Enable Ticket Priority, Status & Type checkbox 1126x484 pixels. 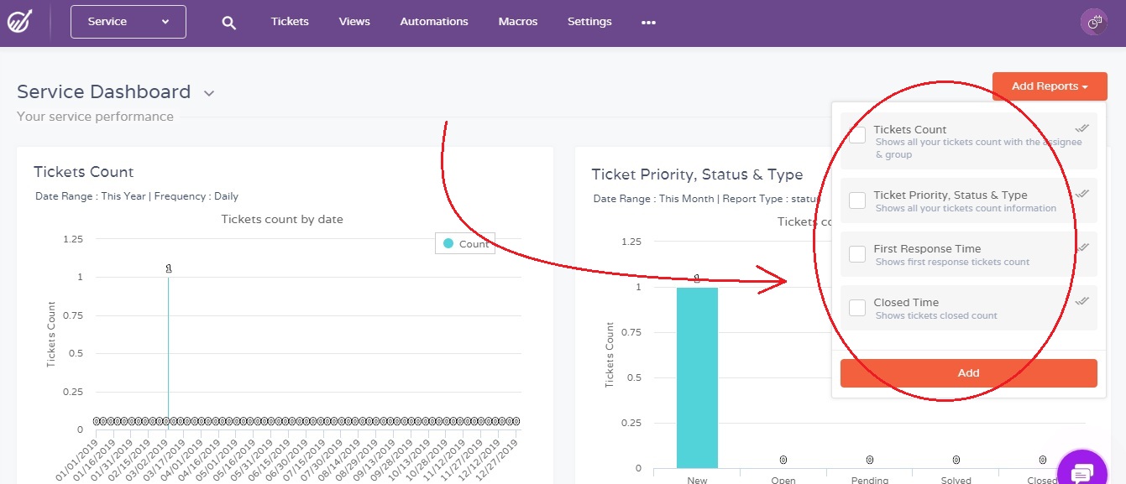coord(857,200)
